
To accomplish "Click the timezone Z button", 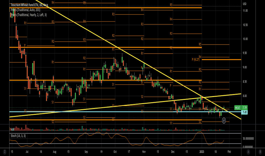I will tap(5, 152).
